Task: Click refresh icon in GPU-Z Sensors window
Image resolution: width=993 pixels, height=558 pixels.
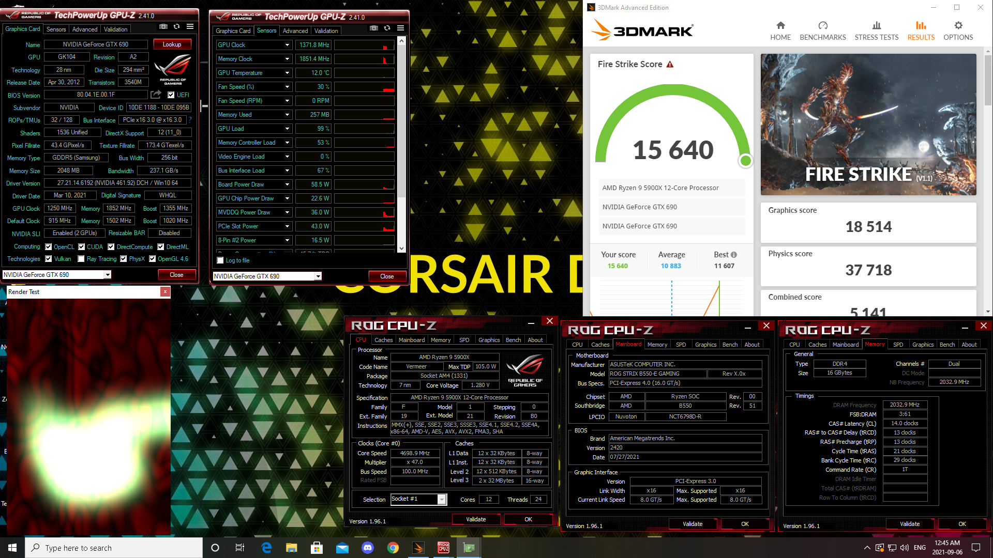Action: pyautogui.click(x=387, y=28)
